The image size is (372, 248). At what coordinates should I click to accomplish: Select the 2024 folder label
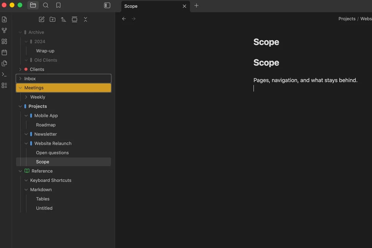[x=40, y=42]
